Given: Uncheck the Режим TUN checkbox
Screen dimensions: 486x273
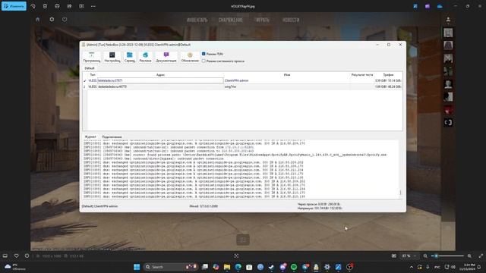Looking at the screenshot, I should 204,54.
